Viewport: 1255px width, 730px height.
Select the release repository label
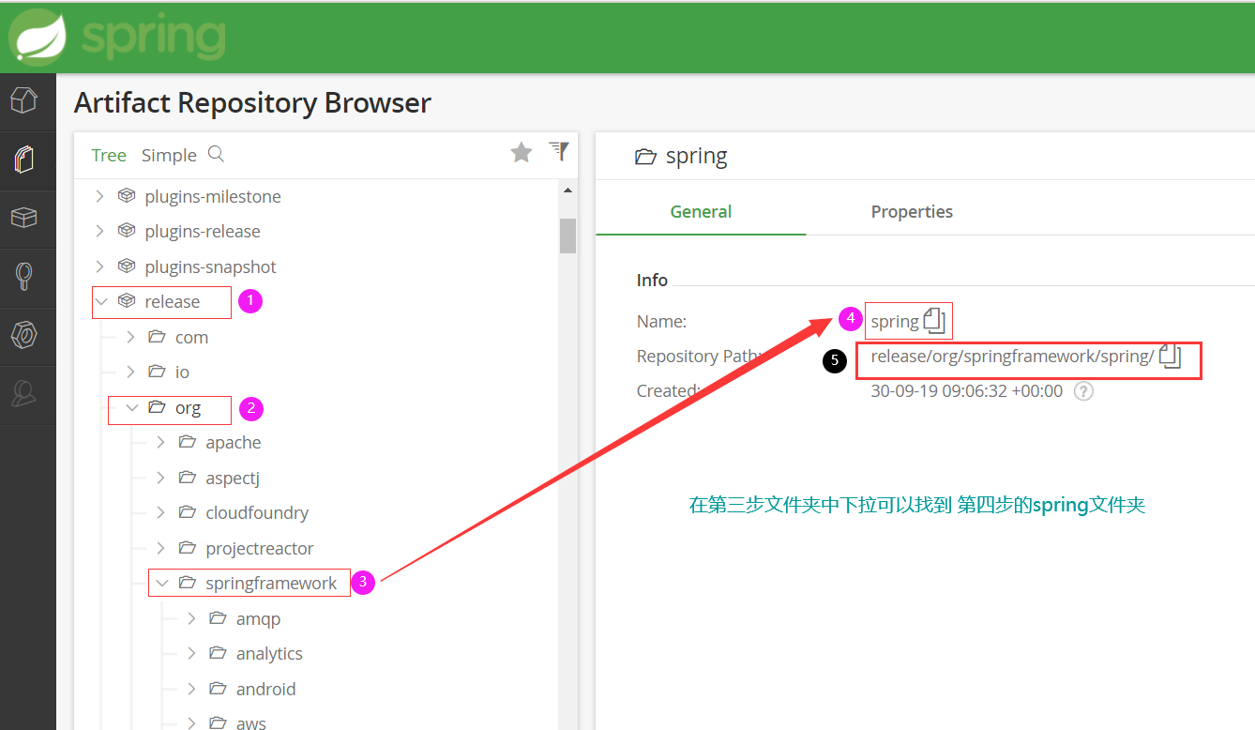(x=172, y=301)
